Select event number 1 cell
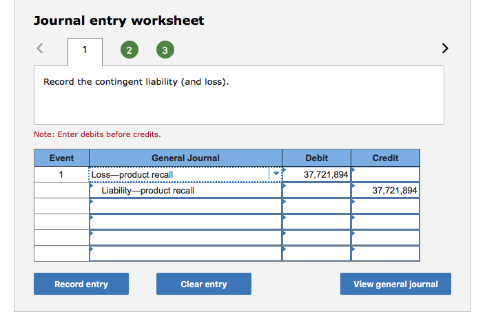Viewport: 496px width, 312px height. coord(61,174)
